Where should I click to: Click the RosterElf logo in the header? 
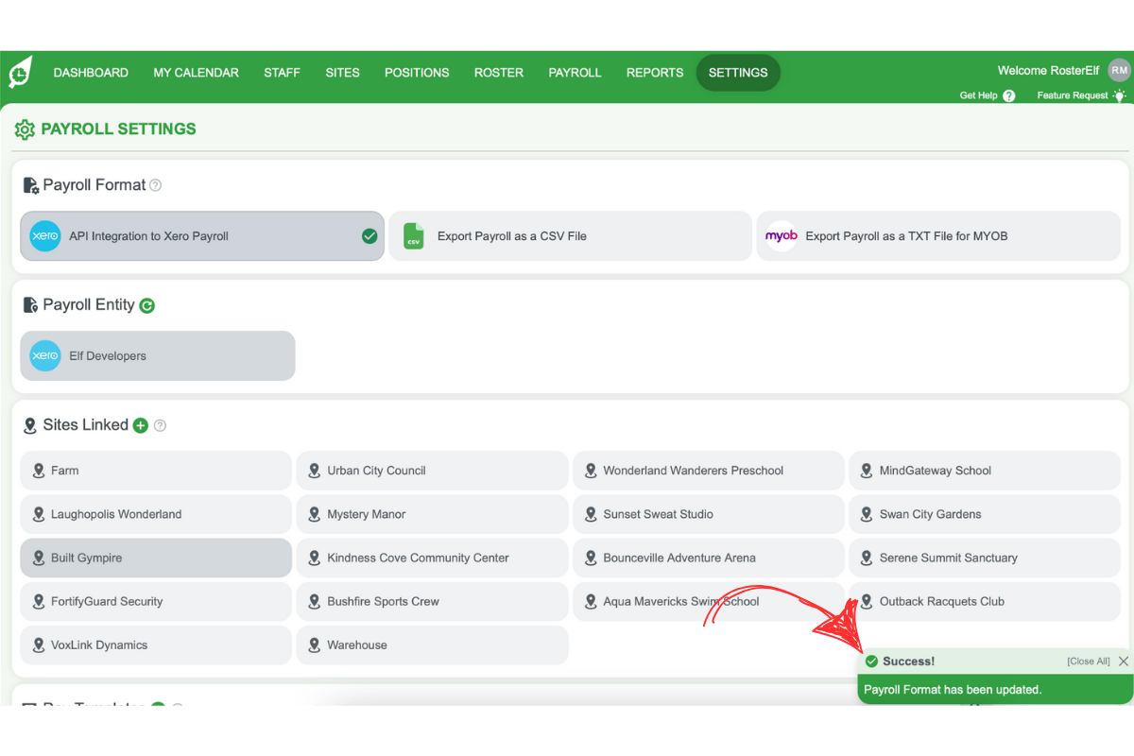point(20,72)
